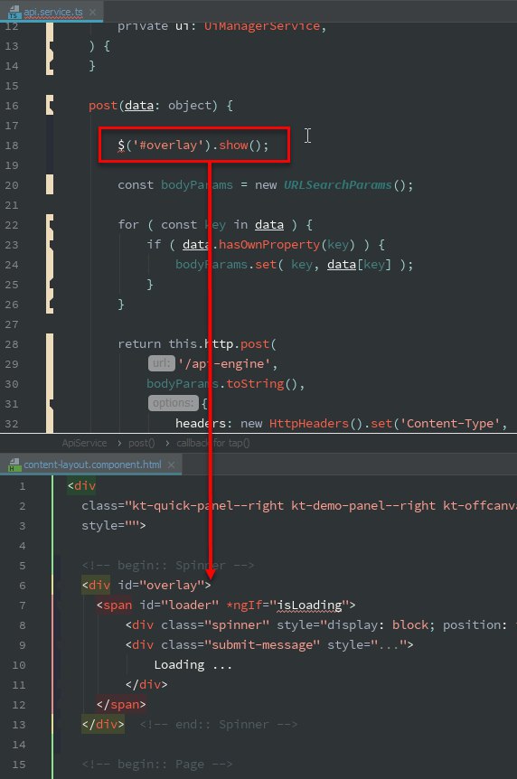Click kt-quick-panel--right class name on line 2

pyautogui.click(x=207, y=506)
